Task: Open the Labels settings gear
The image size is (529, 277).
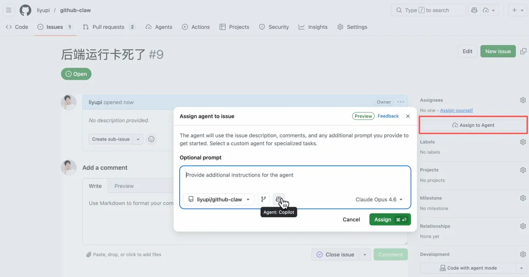Action: [523, 142]
